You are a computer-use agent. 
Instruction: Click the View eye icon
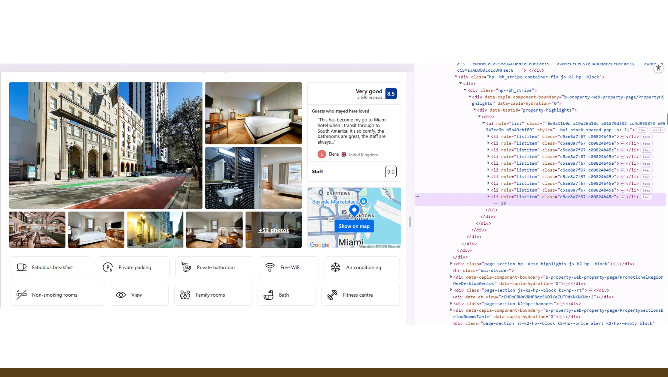121,295
